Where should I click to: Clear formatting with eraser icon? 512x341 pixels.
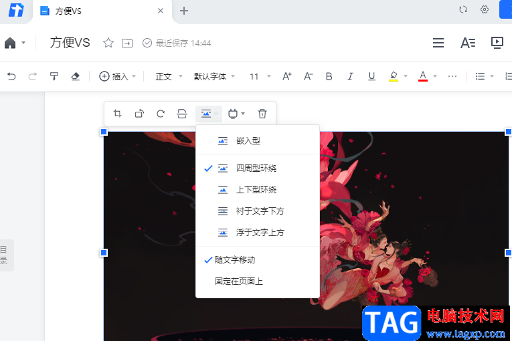click(x=76, y=76)
